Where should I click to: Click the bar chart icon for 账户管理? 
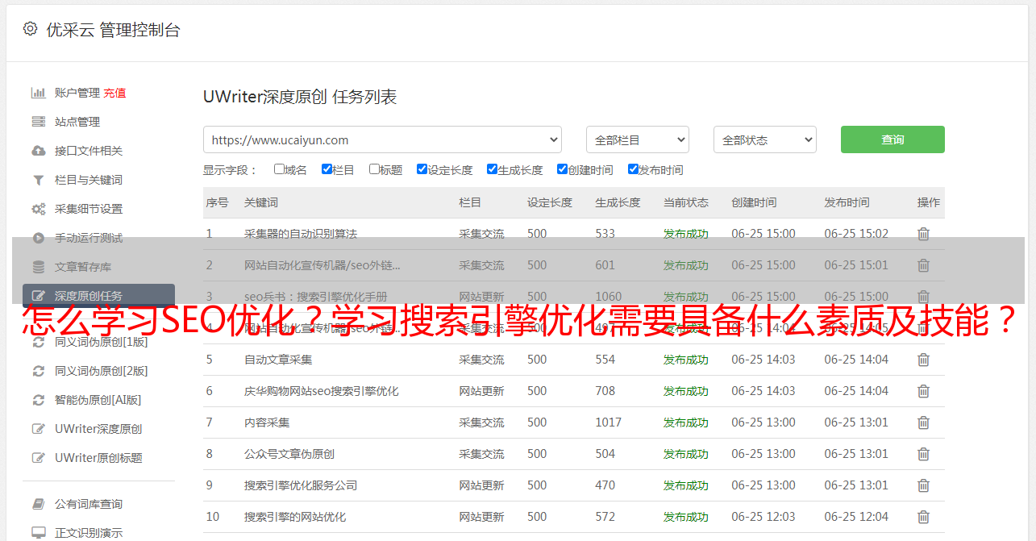(x=38, y=93)
